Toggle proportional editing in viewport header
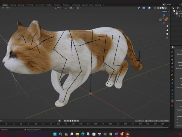Viewport: 182px width, 137px height. [78, 8]
